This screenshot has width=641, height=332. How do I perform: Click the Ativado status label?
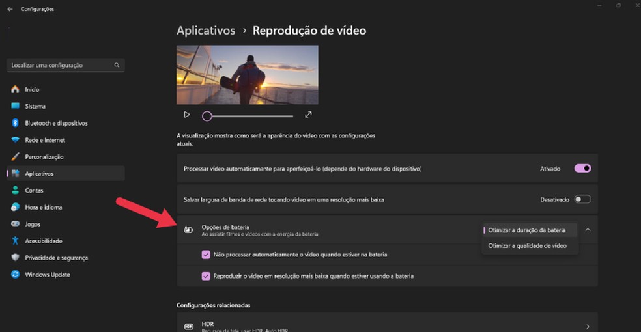550,168
